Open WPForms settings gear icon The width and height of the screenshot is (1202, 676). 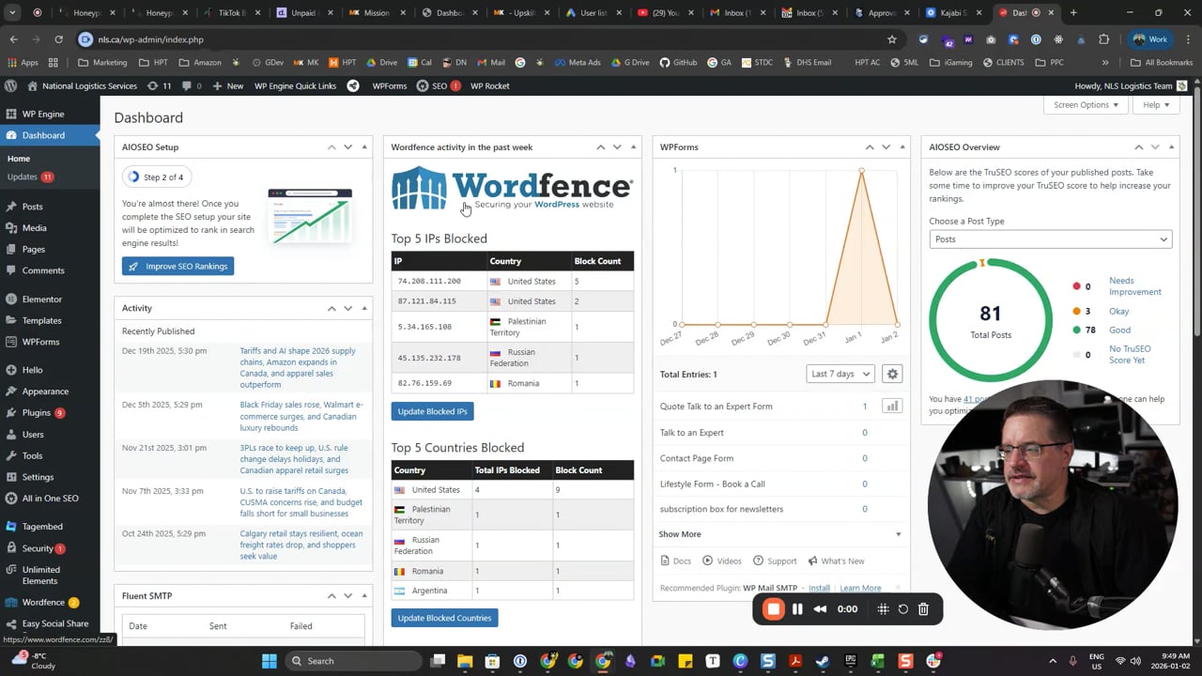(892, 374)
